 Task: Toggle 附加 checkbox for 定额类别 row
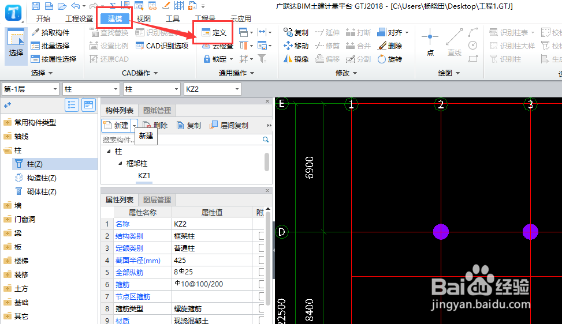pyautogui.click(x=261, y=248)
